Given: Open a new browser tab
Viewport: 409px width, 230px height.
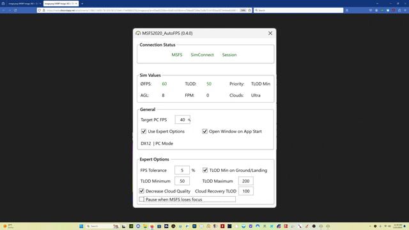Looking at the screenshot, I should [x=82, y=4].
